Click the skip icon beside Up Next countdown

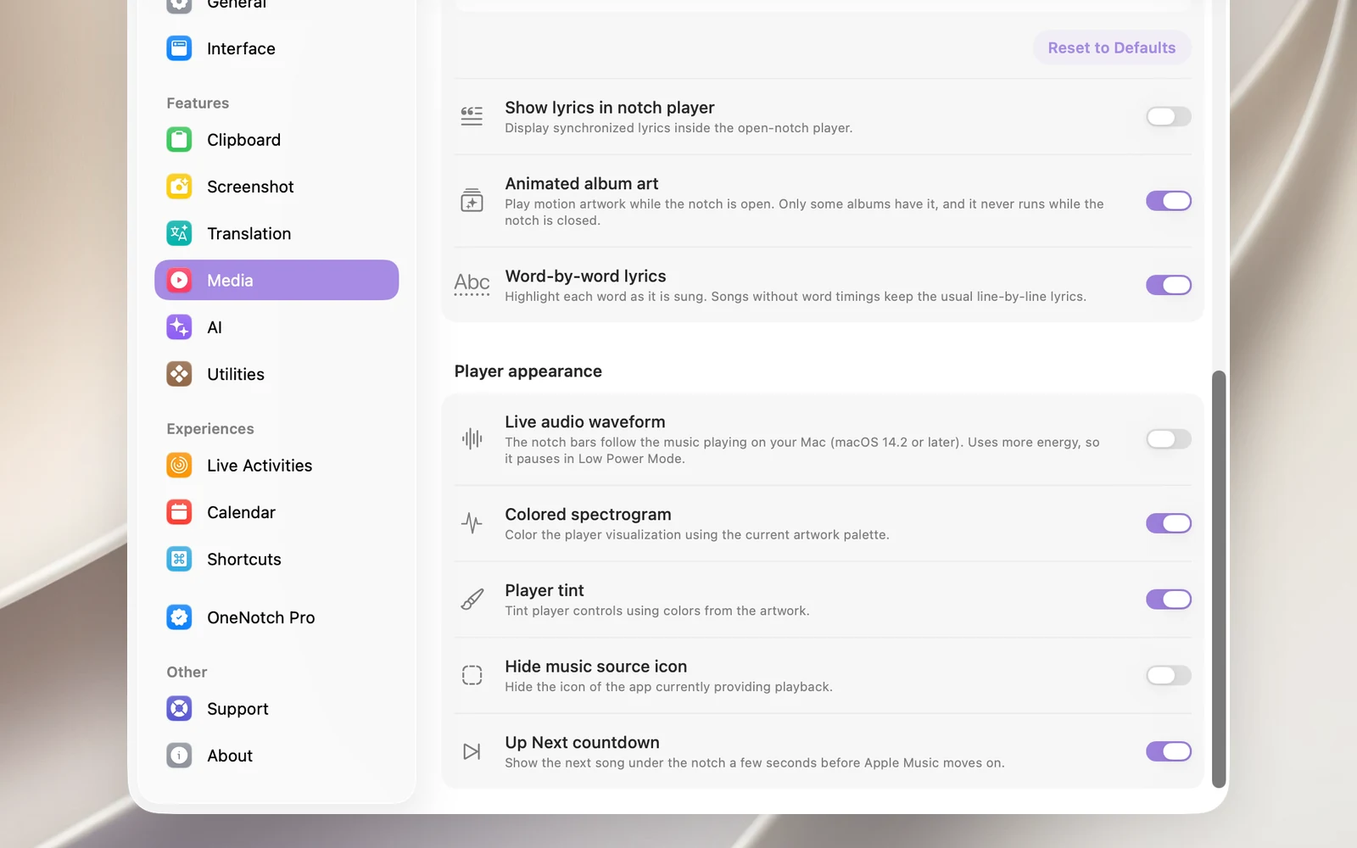coord(472,751)
